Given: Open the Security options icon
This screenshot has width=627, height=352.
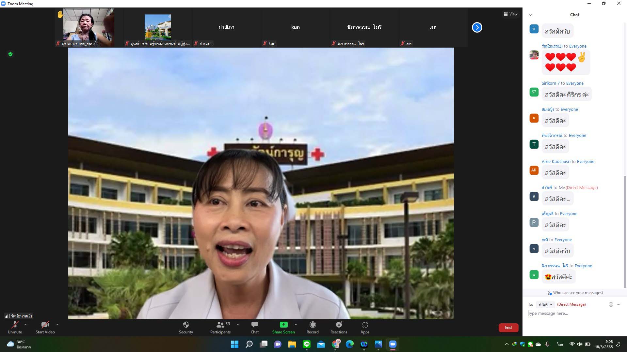Looking at the screenshot, I should tap(186, 325).
